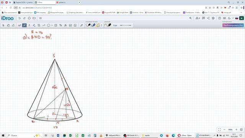Image resolution: width=245 pixels, height=138 pixels.
Task: Open the outline stroke style selector
Action: click(x=108, y=25)
